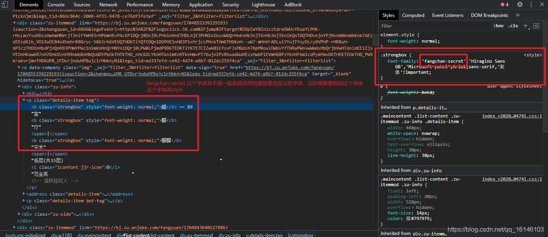
Task: Toggle the computed styles sidebar icon
Action: tap(536, 26)
